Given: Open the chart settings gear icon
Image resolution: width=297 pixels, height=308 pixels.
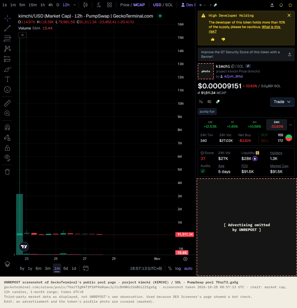Looking at the screenshot, I should (x=185, y=259).
